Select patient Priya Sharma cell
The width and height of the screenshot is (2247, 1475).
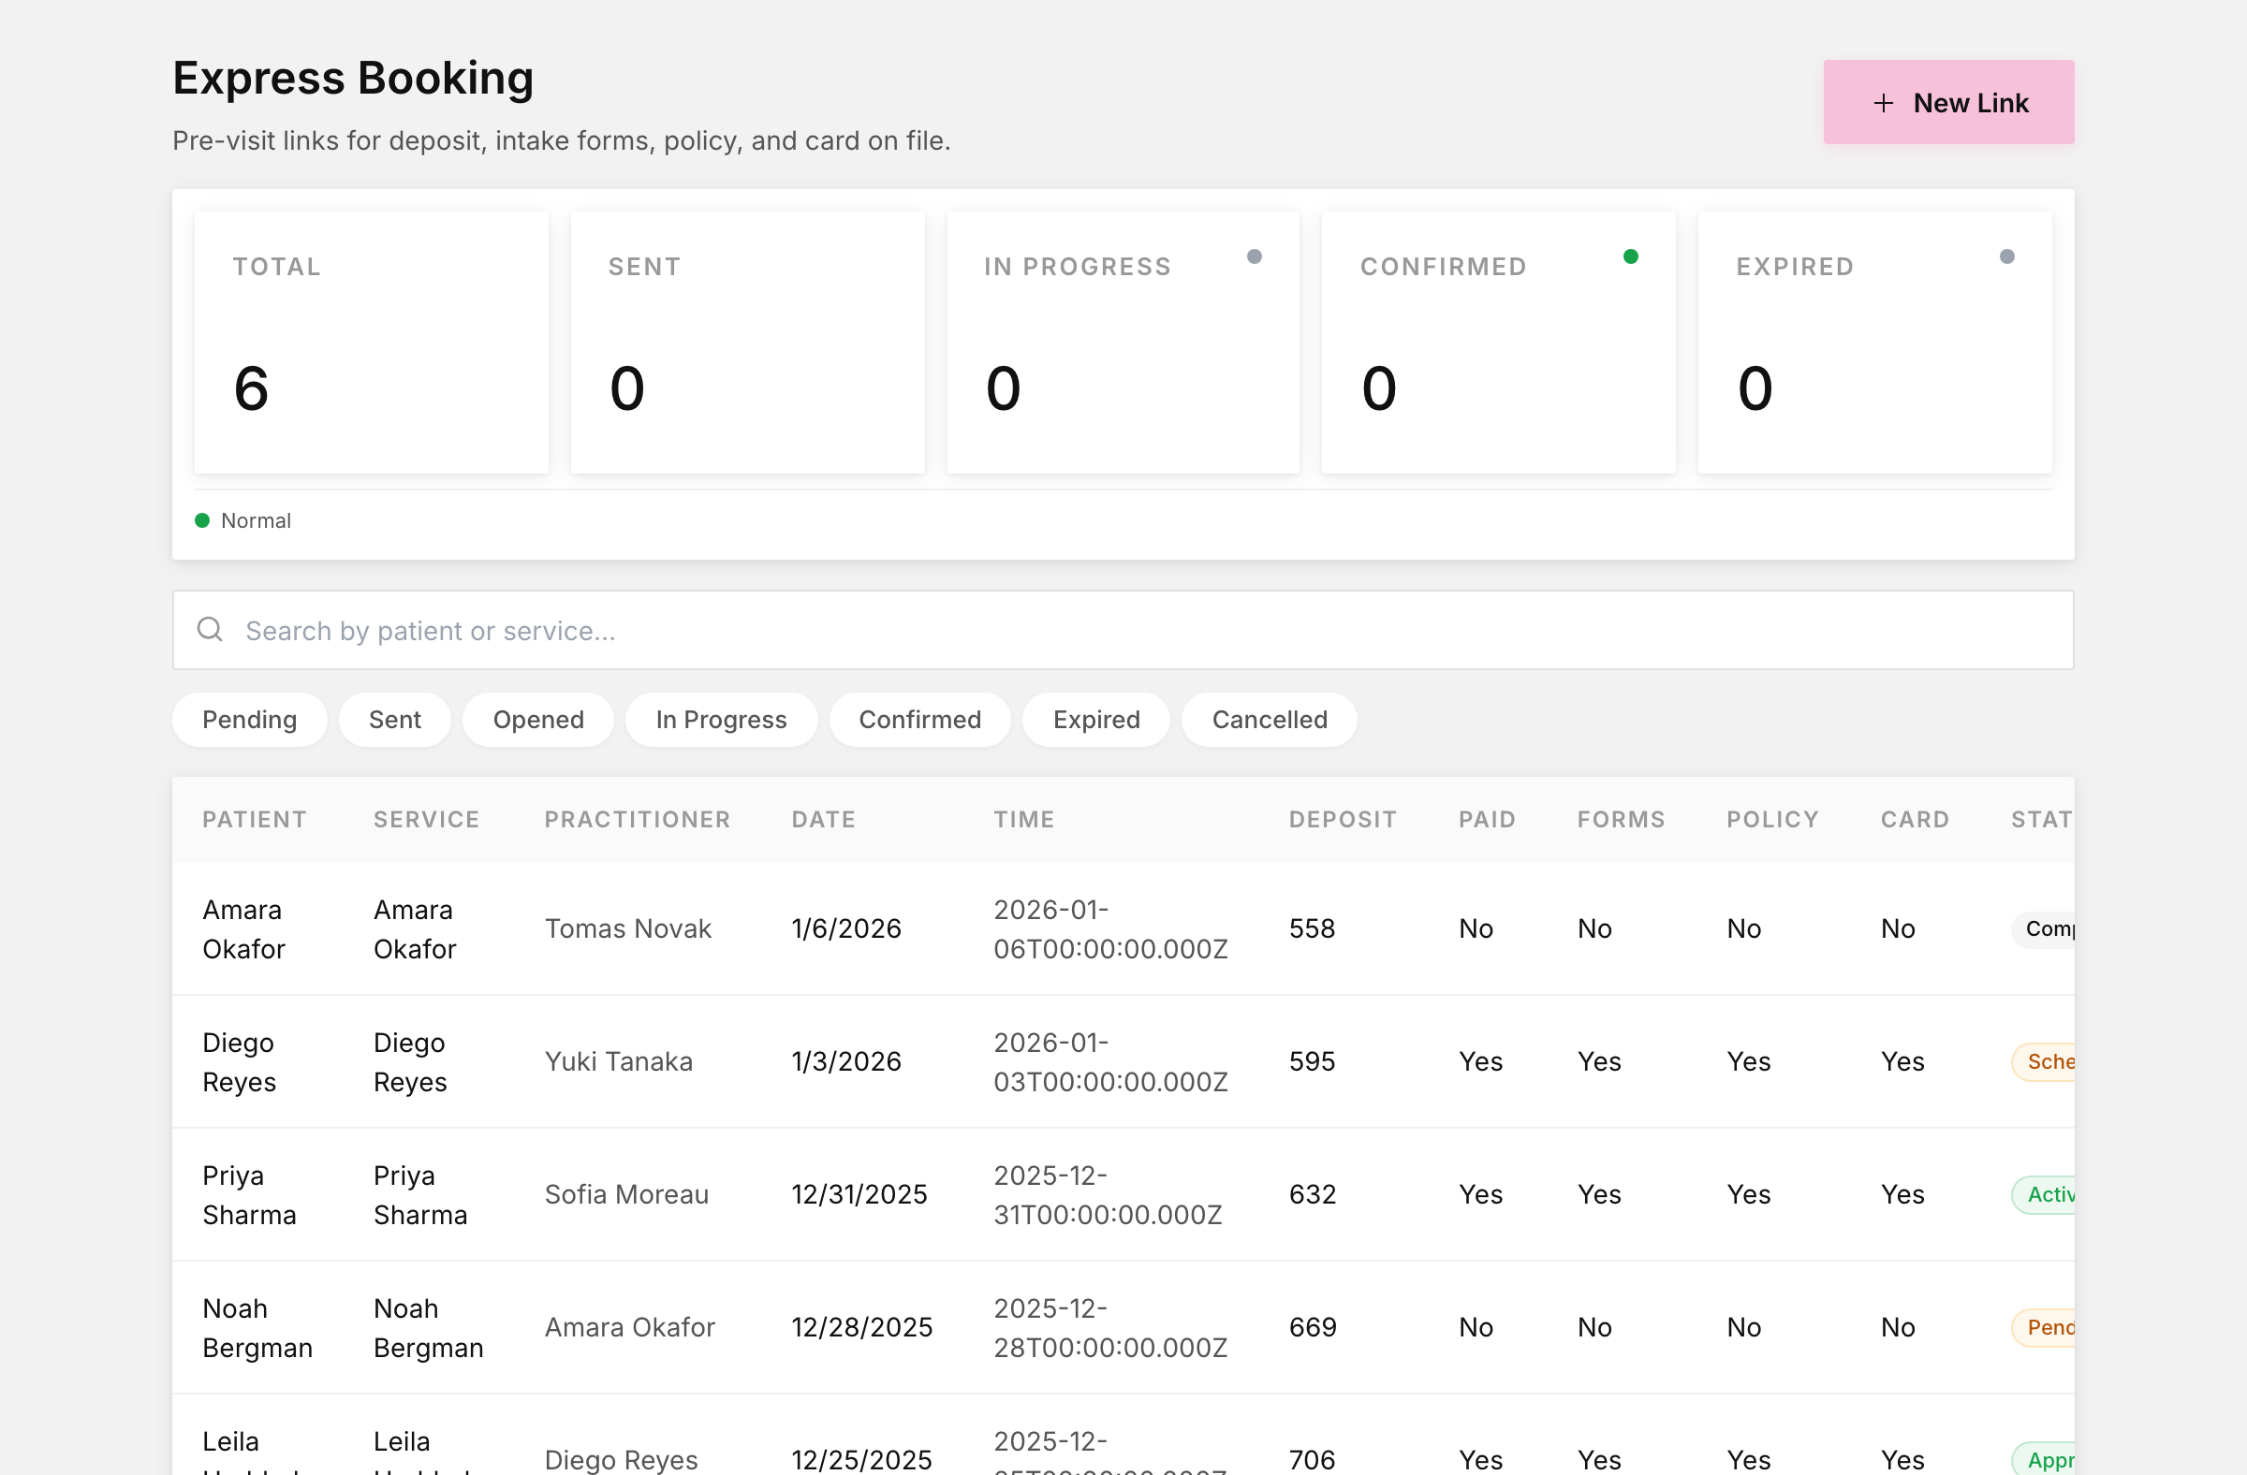point(249,1195)
